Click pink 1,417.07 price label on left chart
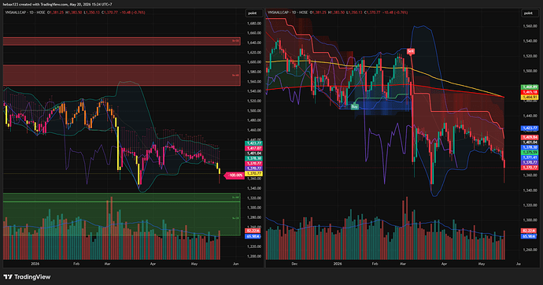Viewport: 543px width, 285px height. pyautogui.click(x=254, y=148)
